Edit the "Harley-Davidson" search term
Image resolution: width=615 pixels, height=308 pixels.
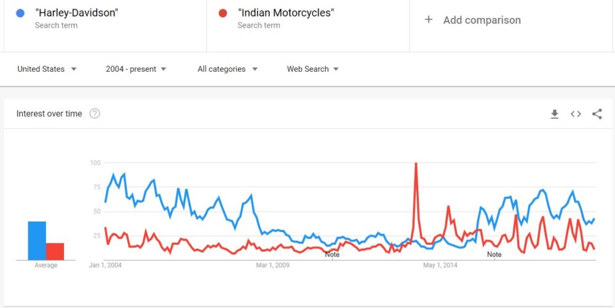point(77,13)
